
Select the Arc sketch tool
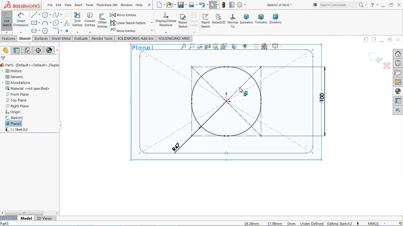(45, 23)
